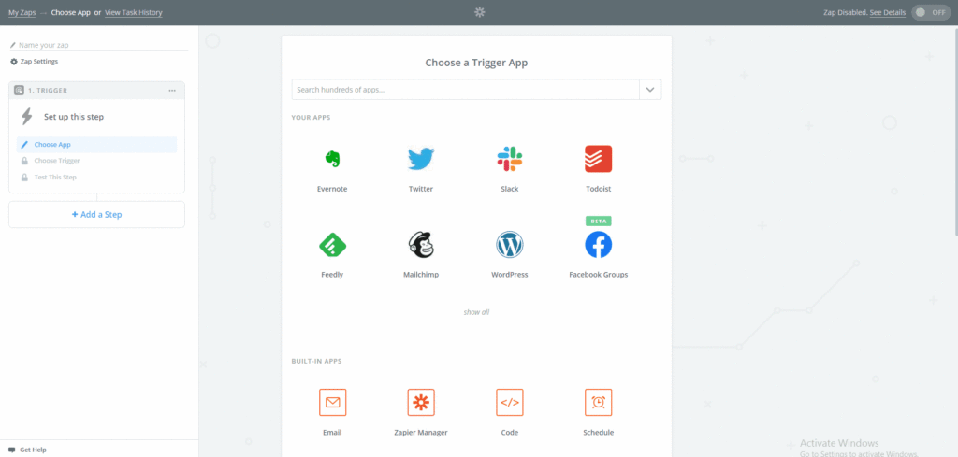Click the BUILT-IN APPS section heading
This screenshot has width=958, height=457.
point(316,361)
